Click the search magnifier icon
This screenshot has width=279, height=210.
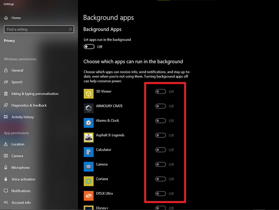tap(70, 29)
